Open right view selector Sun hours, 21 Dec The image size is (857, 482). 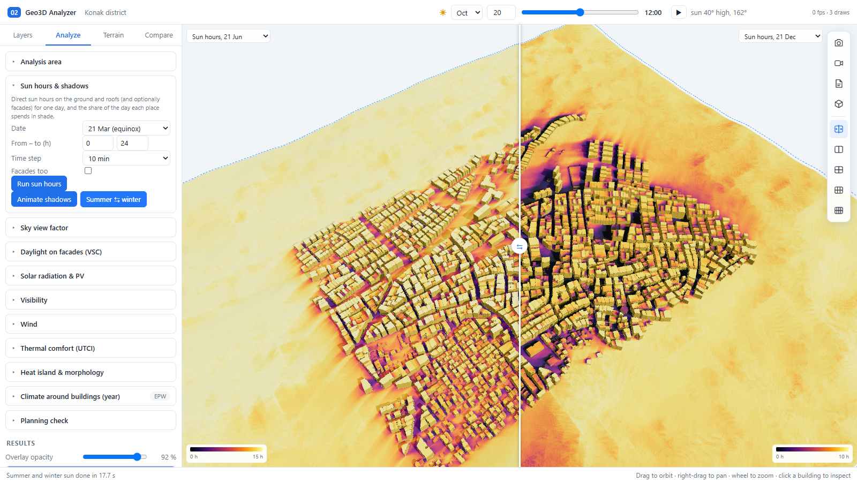[x=780, y=36]
